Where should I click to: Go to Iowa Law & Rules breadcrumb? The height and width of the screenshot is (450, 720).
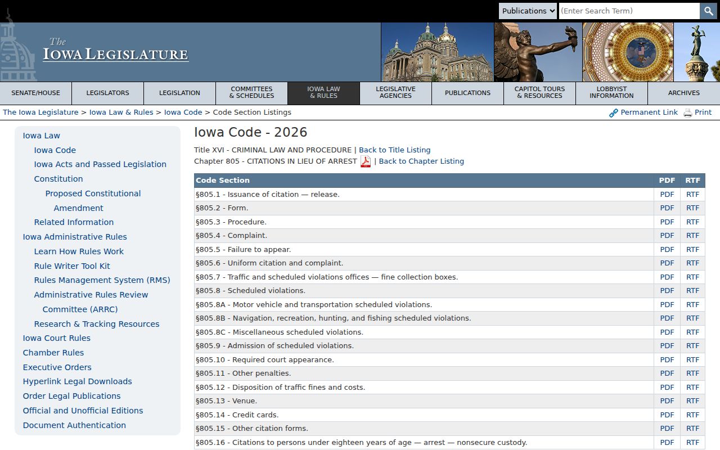click(x=121, y=112)
